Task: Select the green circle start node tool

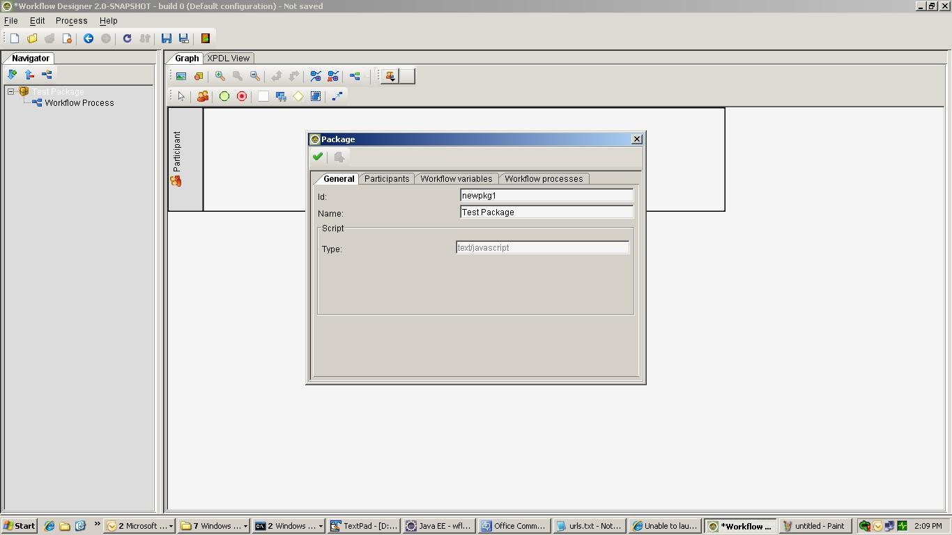Action: (x=224, y=96)
